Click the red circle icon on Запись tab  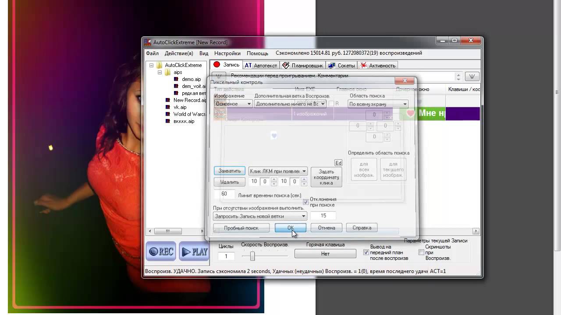click(217, 65)
